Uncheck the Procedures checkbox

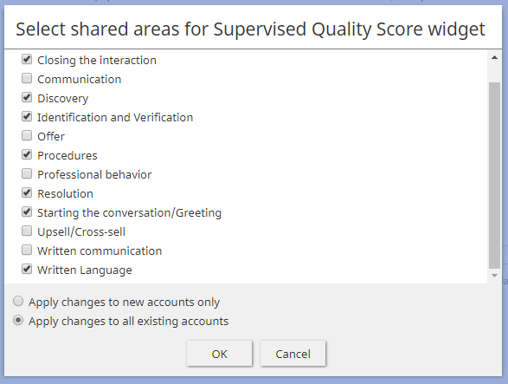point(27,154)
